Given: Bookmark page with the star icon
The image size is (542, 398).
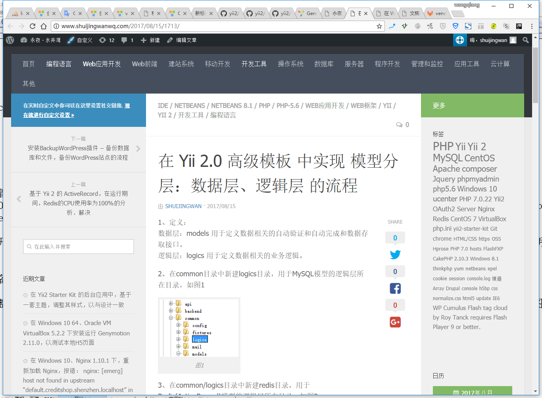Looking at the screenshot, I should point(379,26).
